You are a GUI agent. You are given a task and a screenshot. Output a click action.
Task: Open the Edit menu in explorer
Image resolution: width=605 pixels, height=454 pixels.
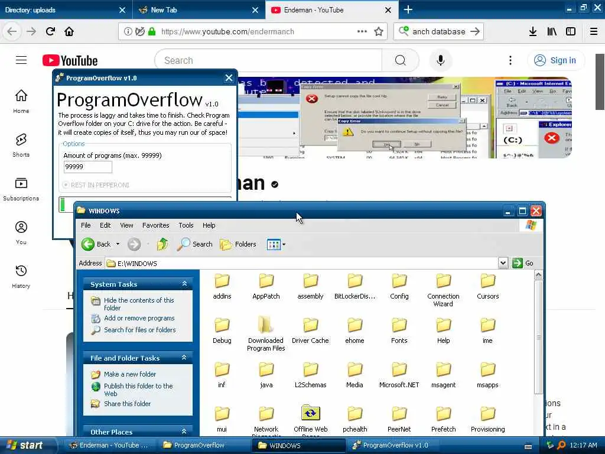coord(105,225)
